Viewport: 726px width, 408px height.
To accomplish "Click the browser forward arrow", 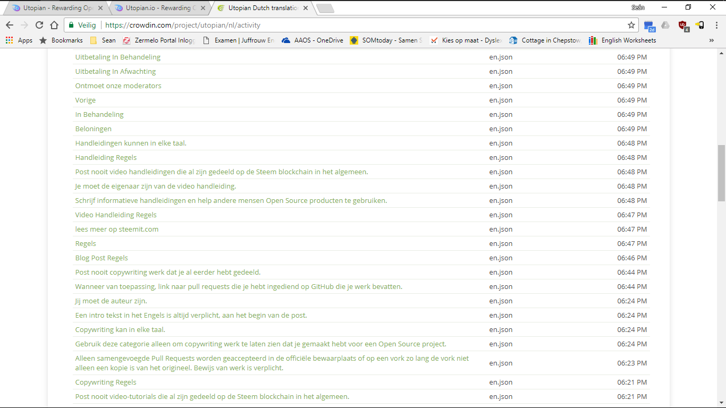I will [24, 25].
